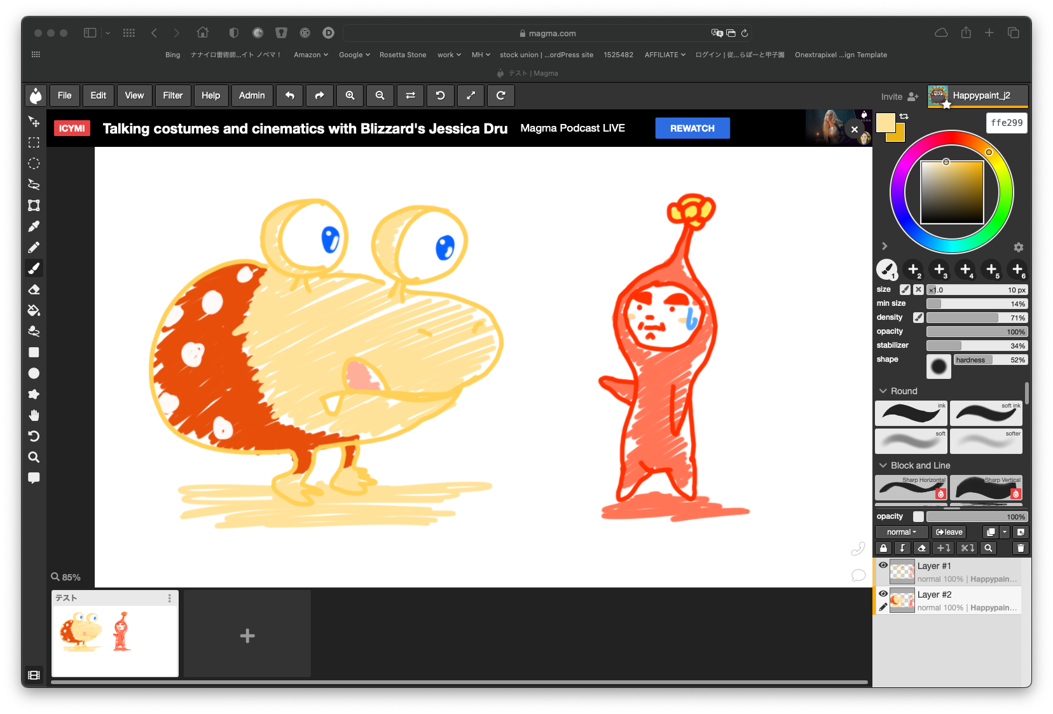1053x714 pixels.
Task: Collapse the Block and Line brush group
Action: (883, 465)
